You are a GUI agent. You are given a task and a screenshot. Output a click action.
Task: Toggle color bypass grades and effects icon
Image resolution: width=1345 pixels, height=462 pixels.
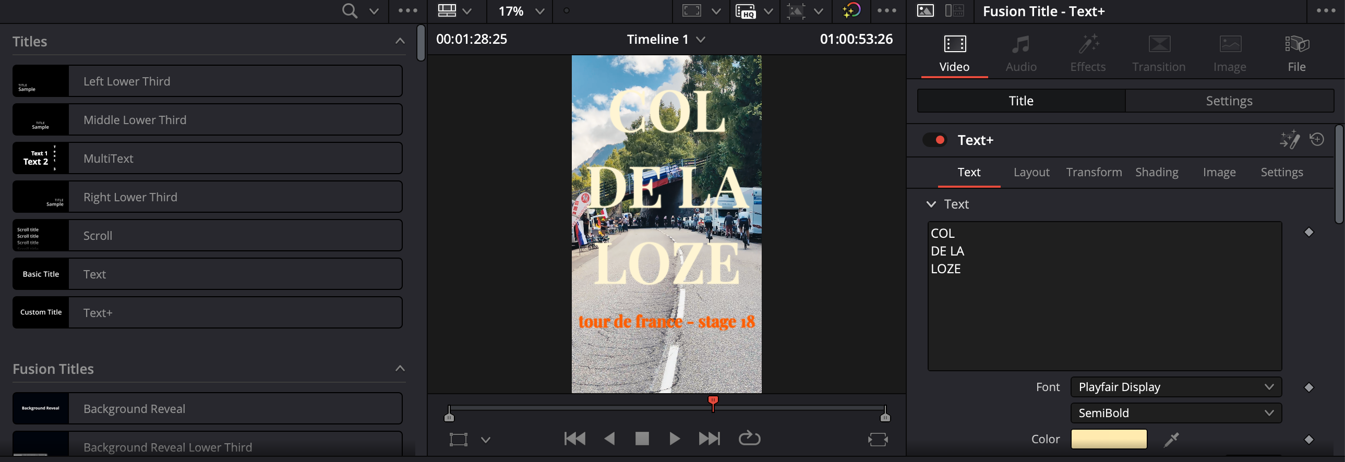851,11
